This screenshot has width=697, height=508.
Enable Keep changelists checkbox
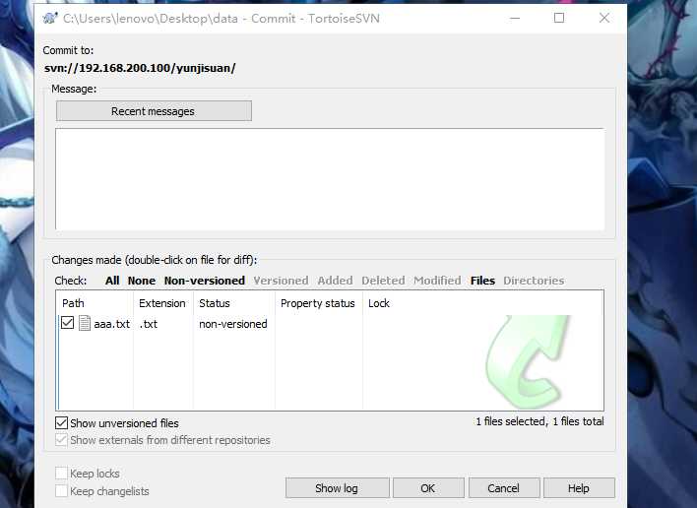click(x=61, y=491)
